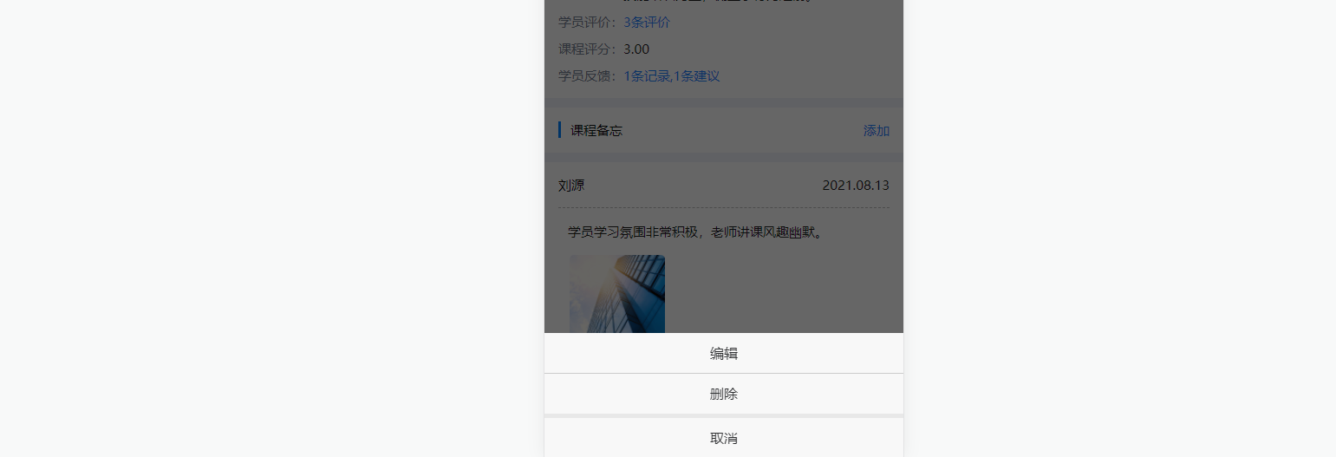Click the date 2021.08.13
This screenshot has width=1336, height=457.
click(x=856, y=186)
